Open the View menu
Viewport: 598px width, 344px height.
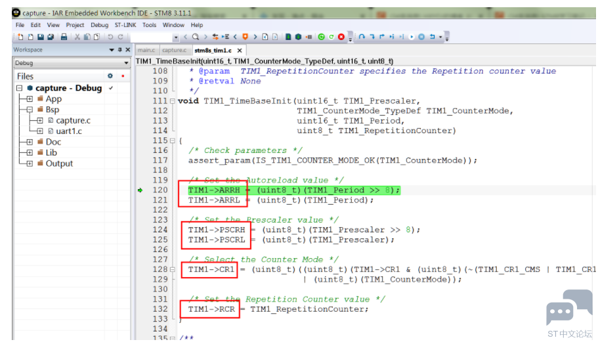[53, 25]
